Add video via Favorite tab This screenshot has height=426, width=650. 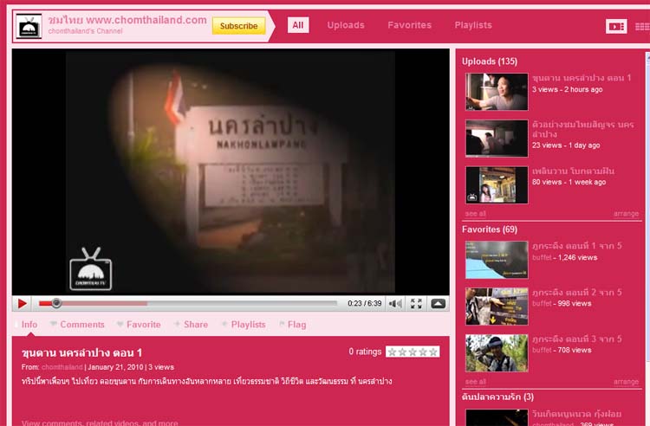[143, 324]
